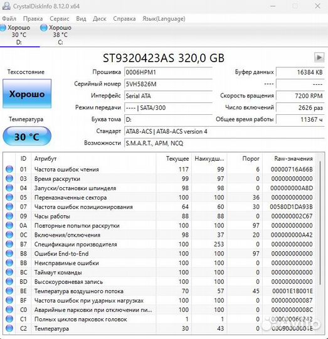Click status icon for attribute B7
The width and height of the screenshot is (328, 339).
[x=9, y=244]
